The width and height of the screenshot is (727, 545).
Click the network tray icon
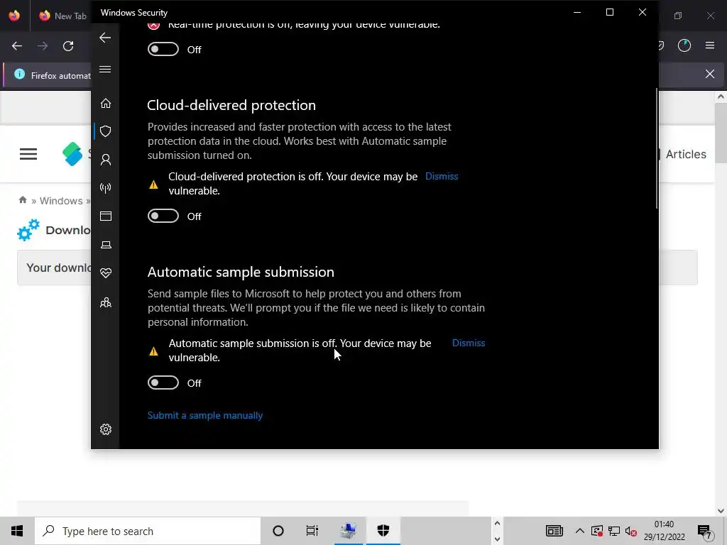(x=614, y=531)
